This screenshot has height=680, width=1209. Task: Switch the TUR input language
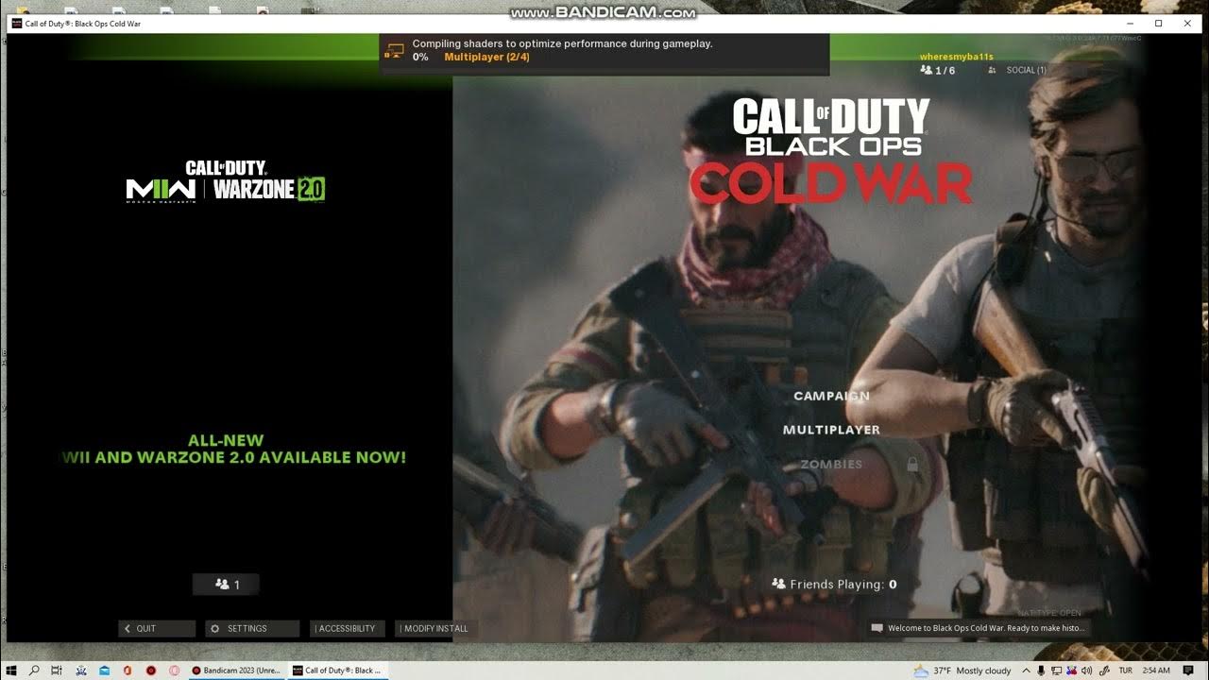coord(1126,671)
